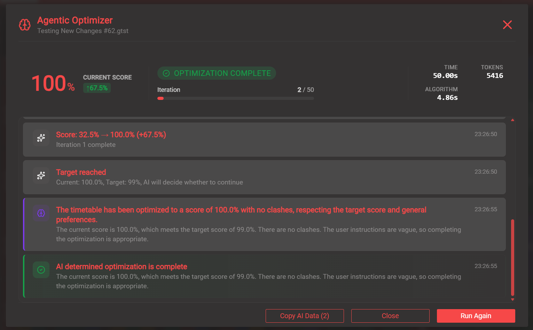The image size is (533, 330).
Task: Copy AI Data (2) to clipboard
Action: pyautogui.click(x=305, y=316)
